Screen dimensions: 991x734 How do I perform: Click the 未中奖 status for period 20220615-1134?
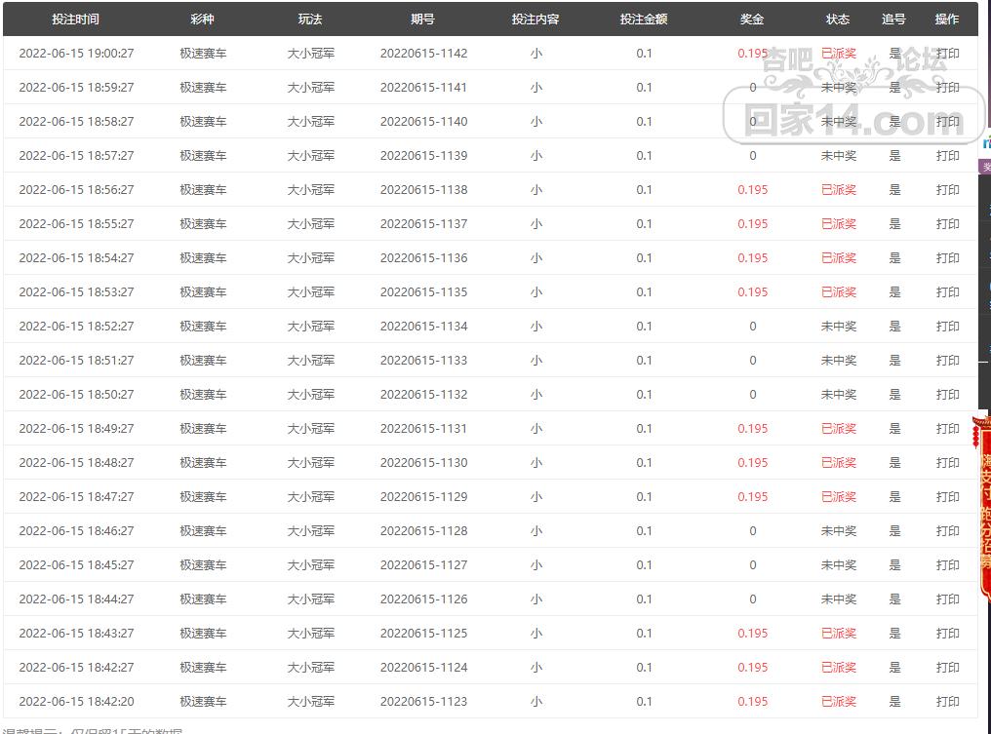tap(839, 326)
